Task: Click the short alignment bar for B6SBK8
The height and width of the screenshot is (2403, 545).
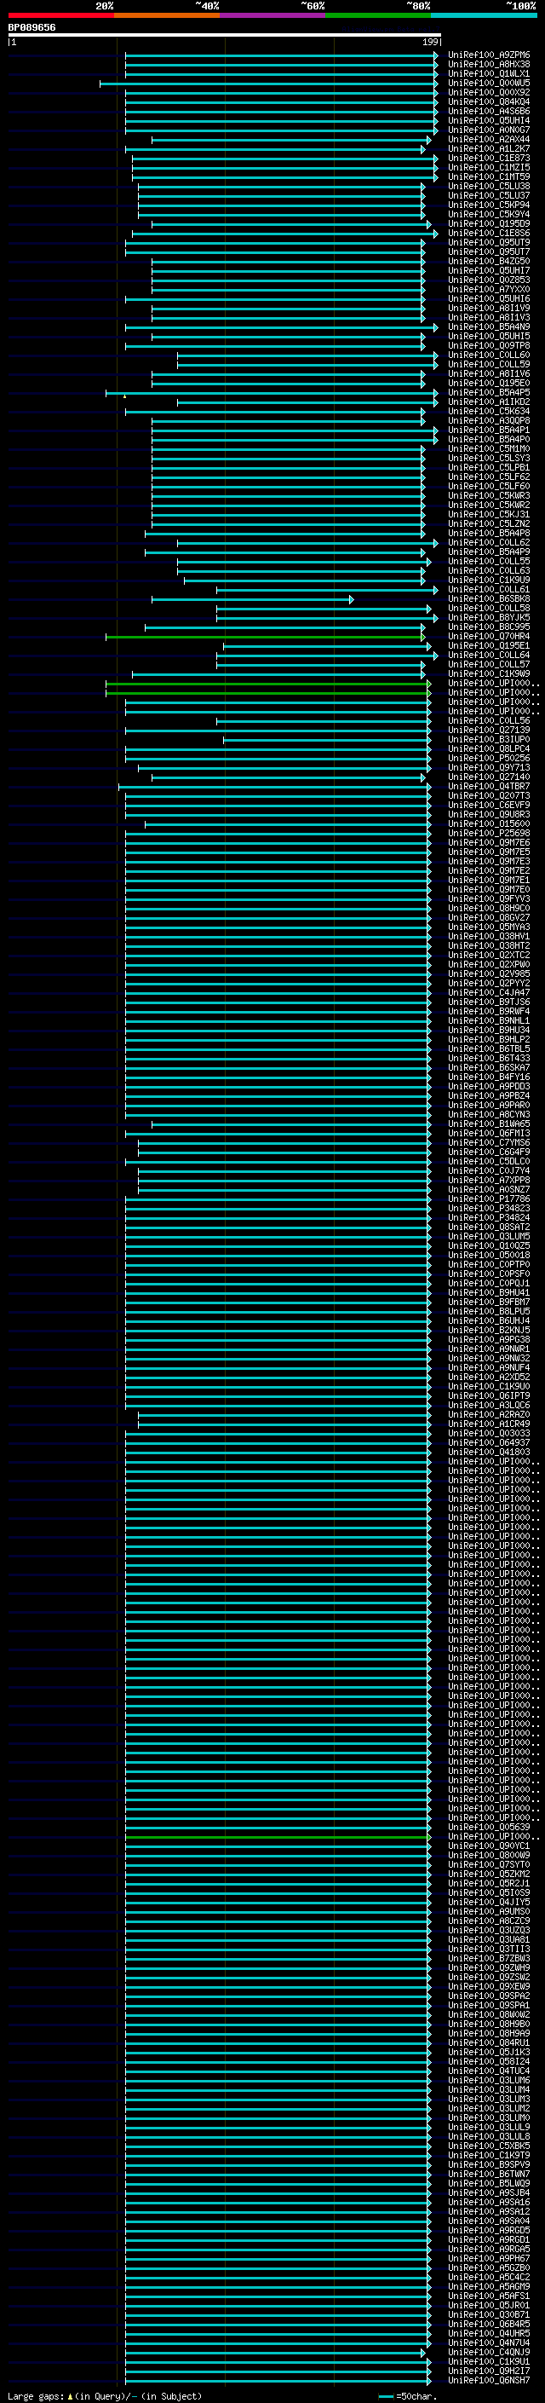Action: coord(252,599)
